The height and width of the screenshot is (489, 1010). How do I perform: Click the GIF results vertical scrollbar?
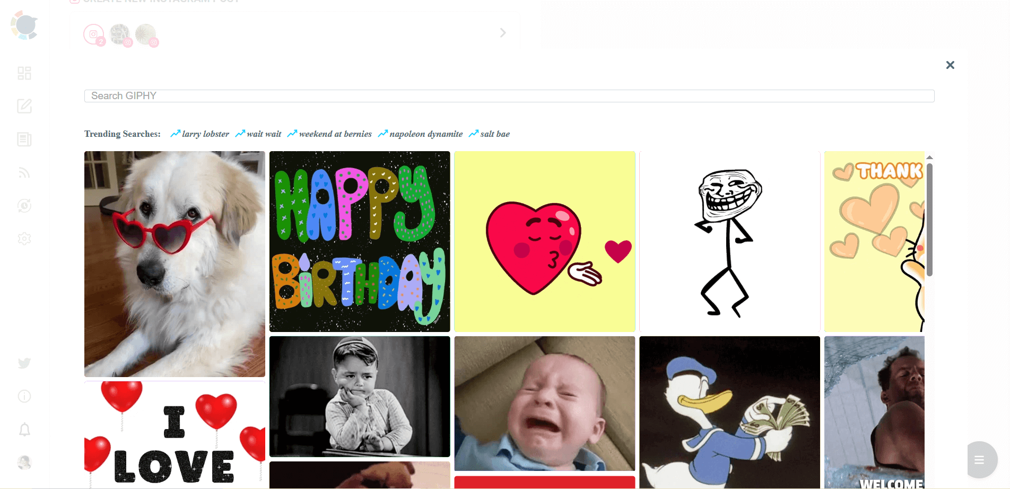[x=929, y=220]
